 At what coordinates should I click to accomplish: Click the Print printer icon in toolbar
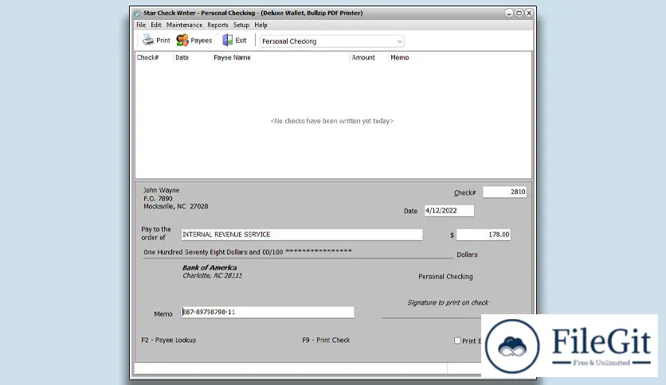(x=148, y=41)
